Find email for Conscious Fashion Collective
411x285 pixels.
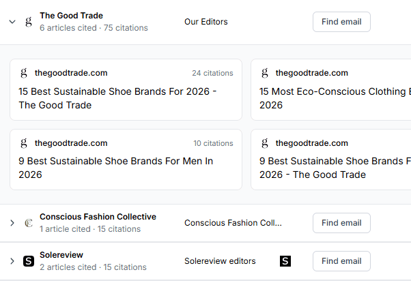tap(341, 223)
